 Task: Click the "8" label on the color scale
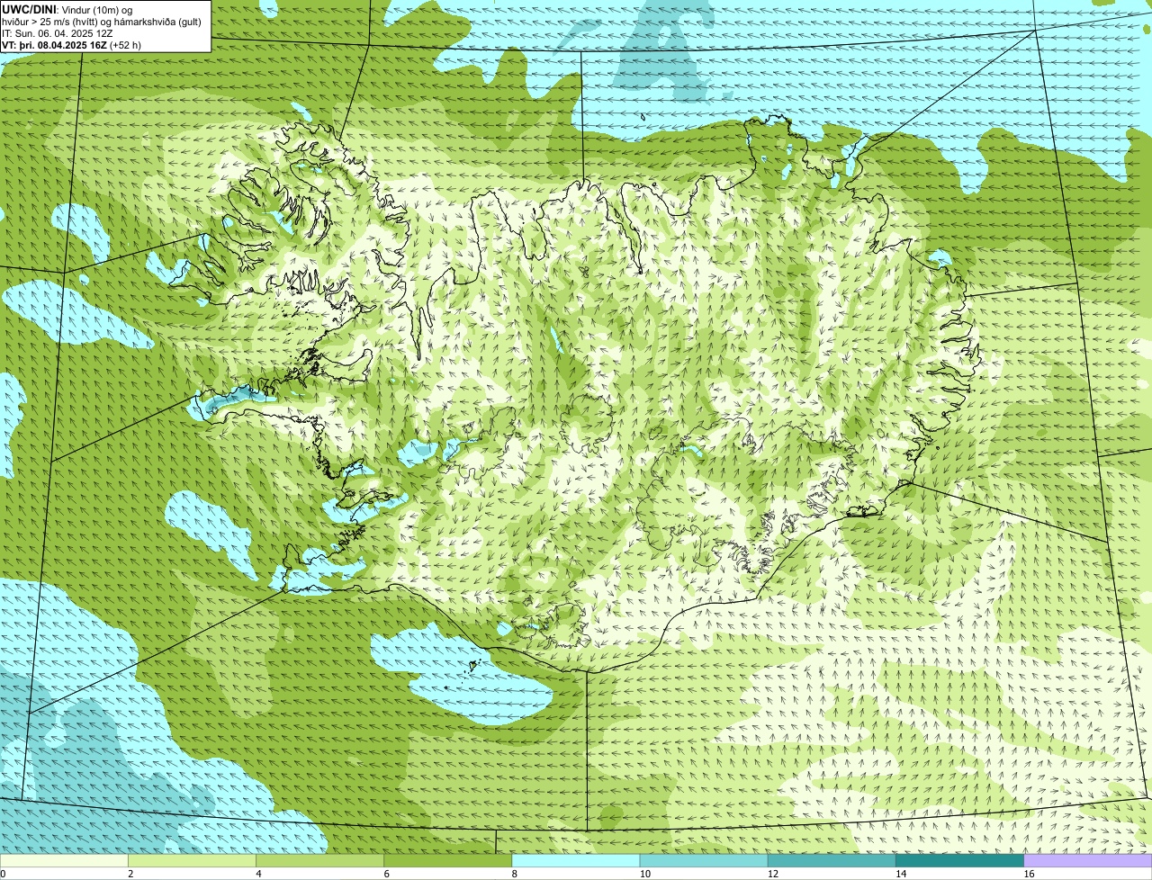point(514,874)
